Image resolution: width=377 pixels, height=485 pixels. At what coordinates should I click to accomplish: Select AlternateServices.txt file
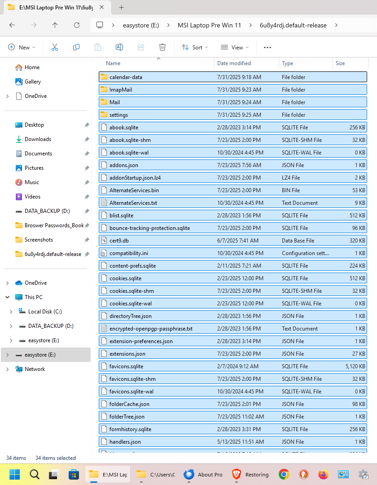[232, 203]
